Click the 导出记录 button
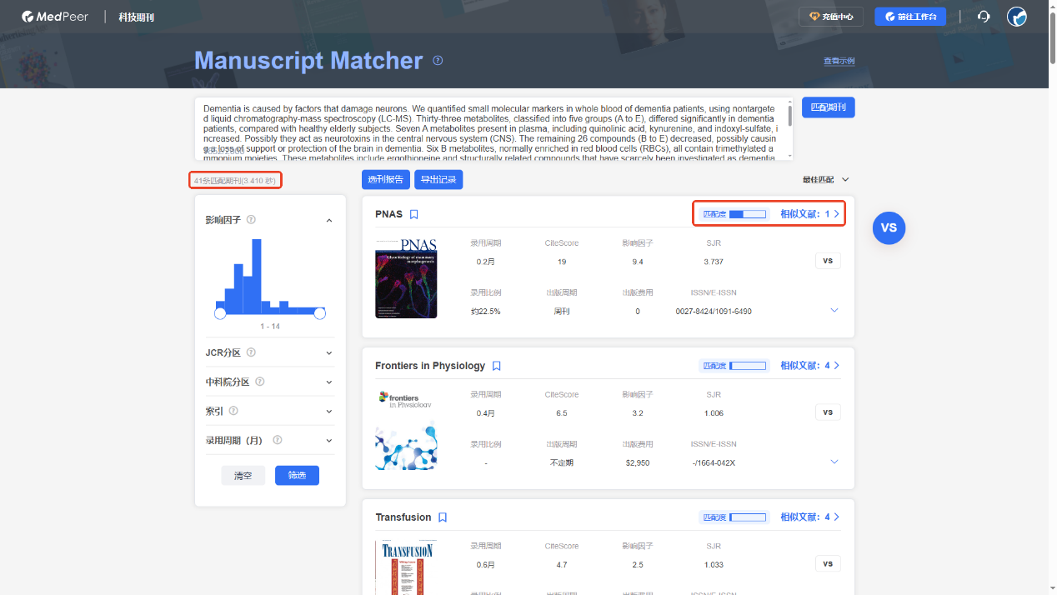Image resolution: width=1057 pixels, height=595 pixels. [438, 179]
